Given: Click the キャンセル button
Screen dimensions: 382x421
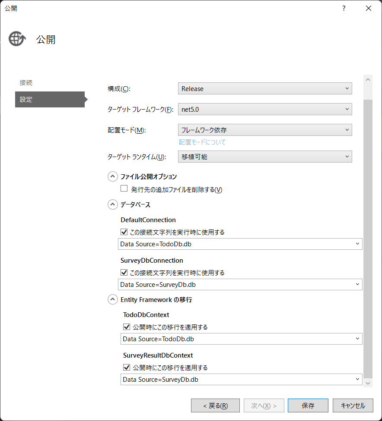Looking at the screenshot, I should [x=353, y=405].
